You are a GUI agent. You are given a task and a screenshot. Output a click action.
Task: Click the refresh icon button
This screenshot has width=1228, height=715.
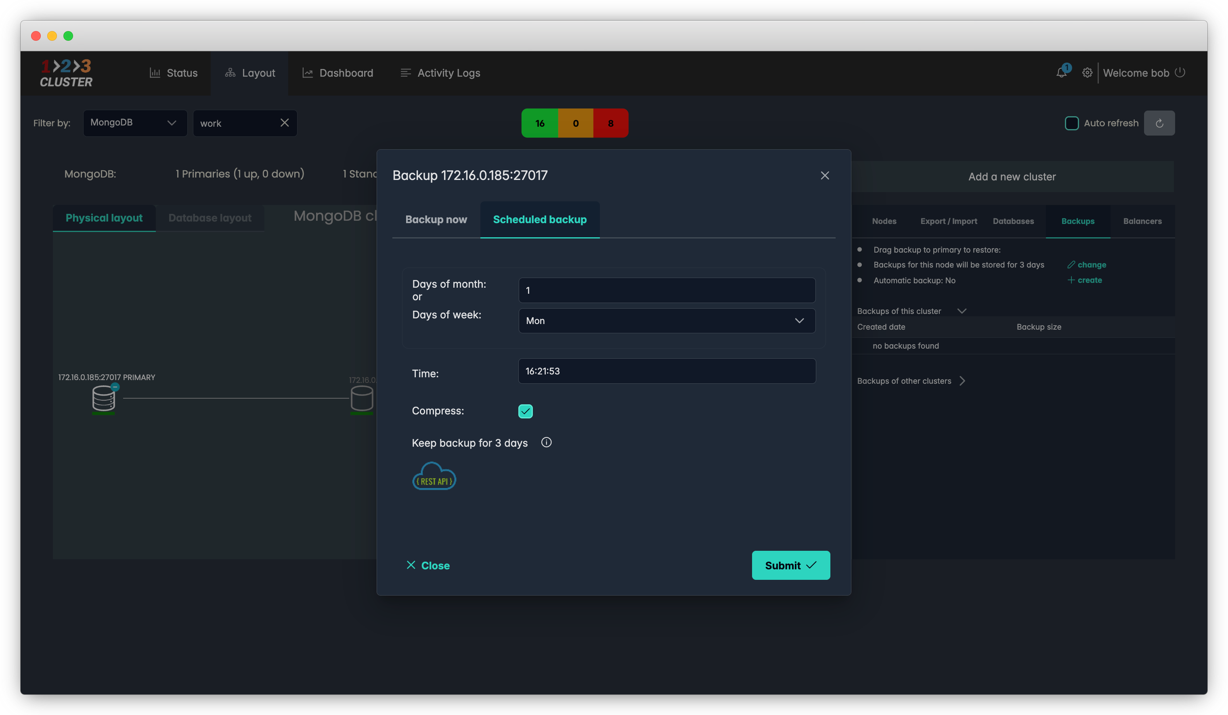pyautogui.click(x=1159, y=123)
